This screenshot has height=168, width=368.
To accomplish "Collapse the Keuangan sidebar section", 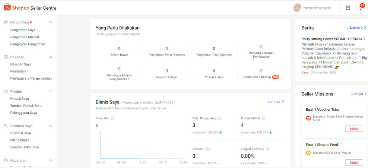I will tap(50, 160).
